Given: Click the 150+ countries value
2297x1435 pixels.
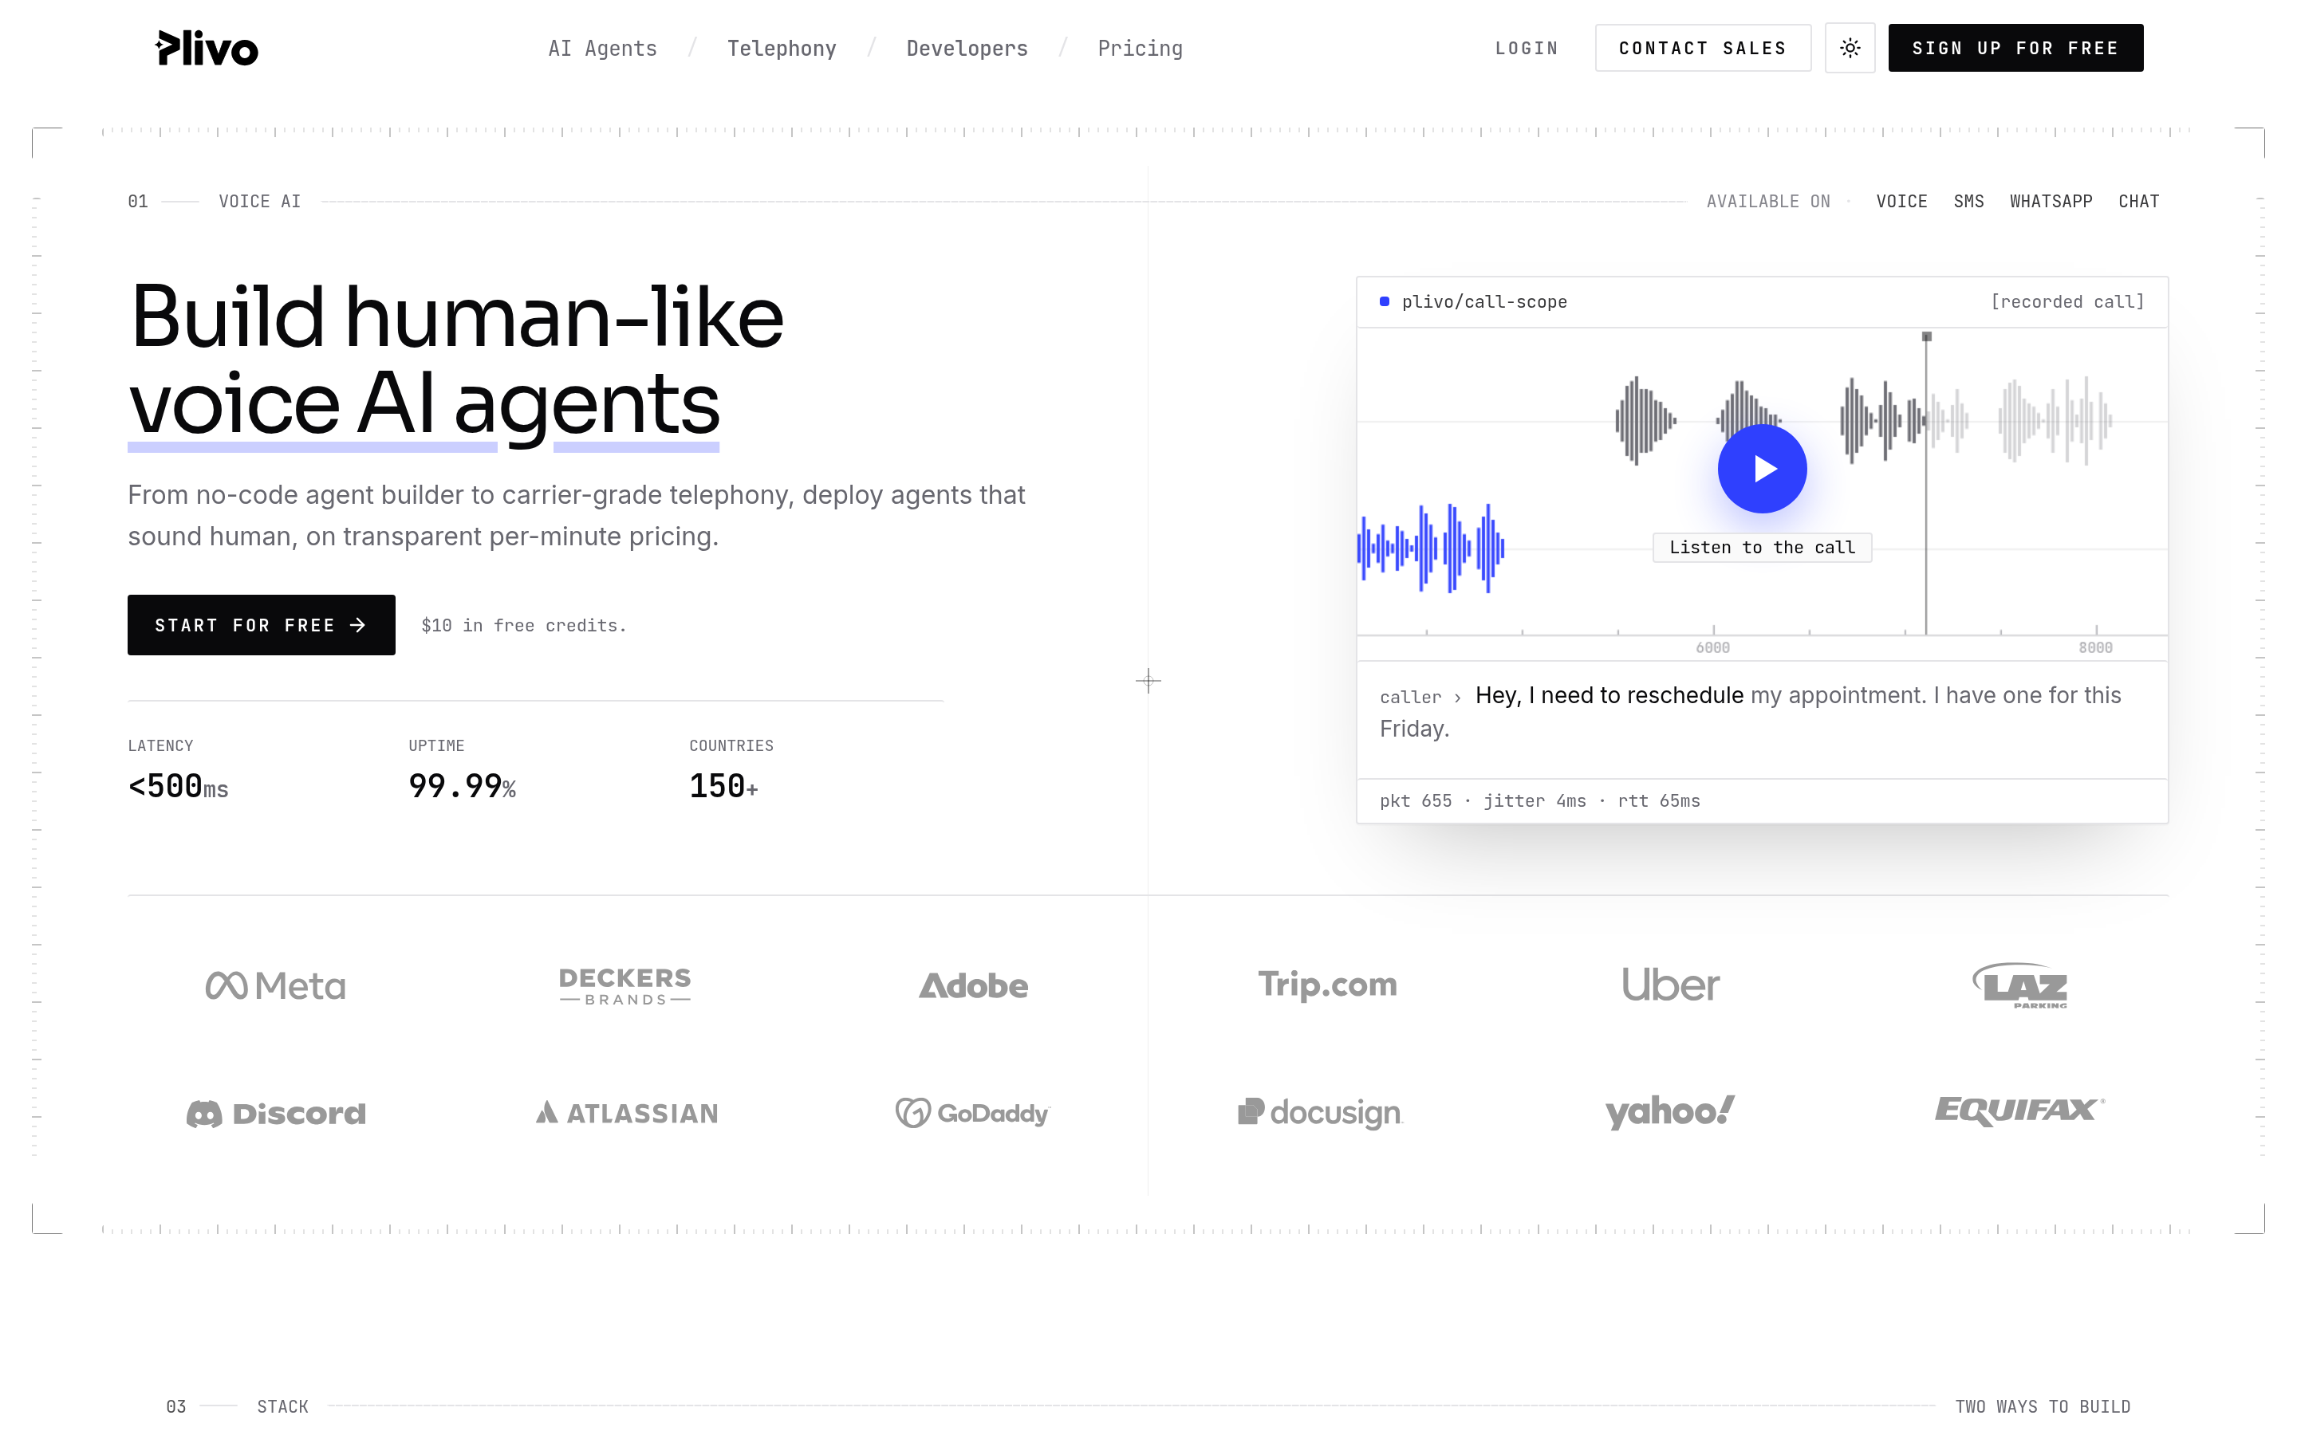Looking at the screenshot, I should coord(723,787).
